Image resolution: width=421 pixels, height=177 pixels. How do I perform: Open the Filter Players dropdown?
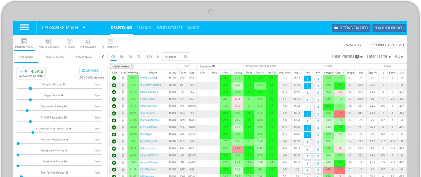[x=347, y=57]
